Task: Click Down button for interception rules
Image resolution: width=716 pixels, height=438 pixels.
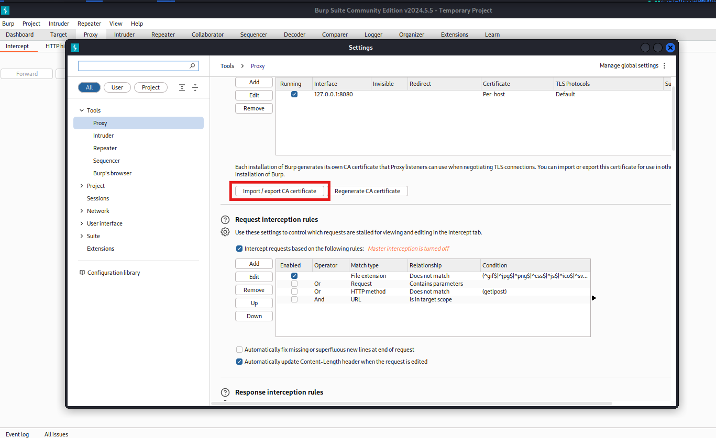Action: pyautogui.click(x=254, y=316)
